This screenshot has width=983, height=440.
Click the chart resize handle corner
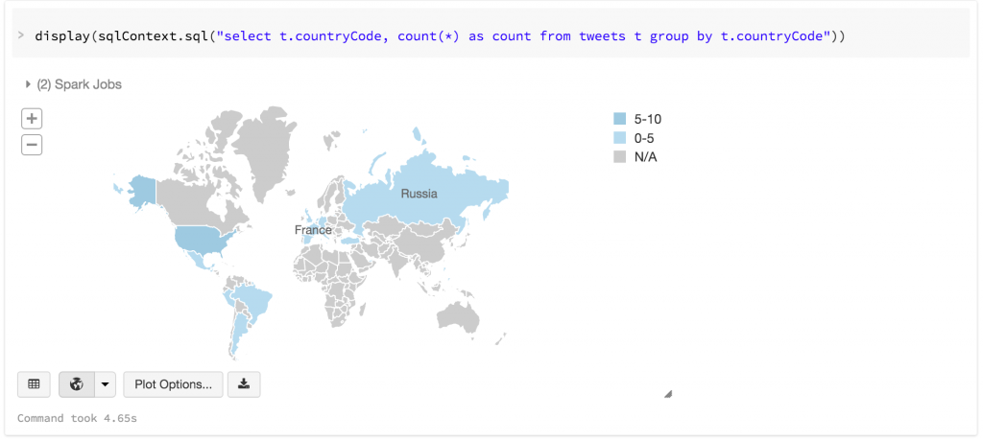coord(668,393)
